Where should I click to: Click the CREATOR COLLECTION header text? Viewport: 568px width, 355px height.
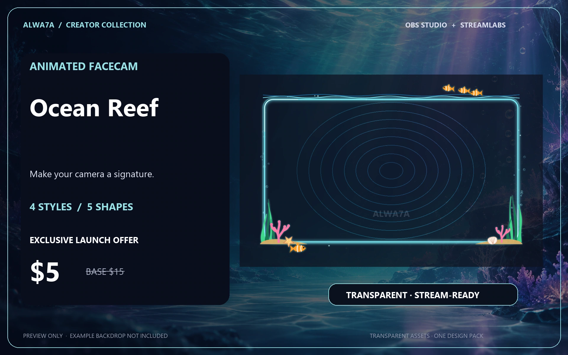pos(106,25)
